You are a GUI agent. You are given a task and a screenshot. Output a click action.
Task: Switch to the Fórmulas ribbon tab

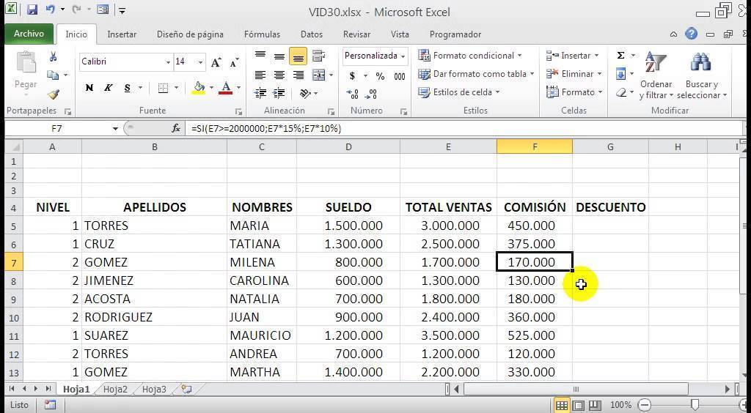pos(262,34)
